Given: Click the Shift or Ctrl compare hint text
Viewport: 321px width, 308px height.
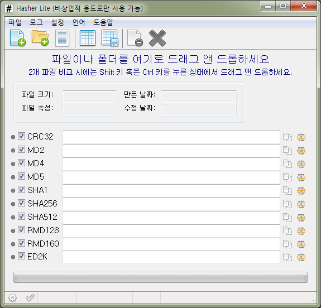Looking at the screenshot, I should pyautogui.click(x=160, y=72).
